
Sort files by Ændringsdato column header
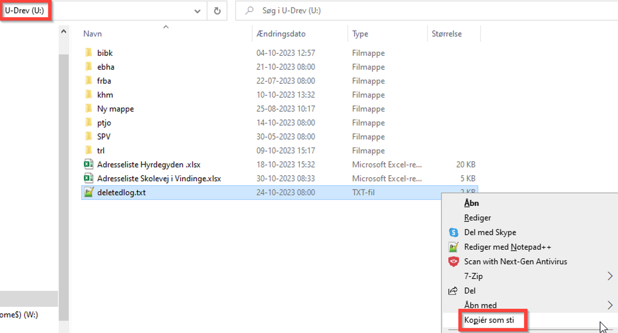[x=281, y=34]
